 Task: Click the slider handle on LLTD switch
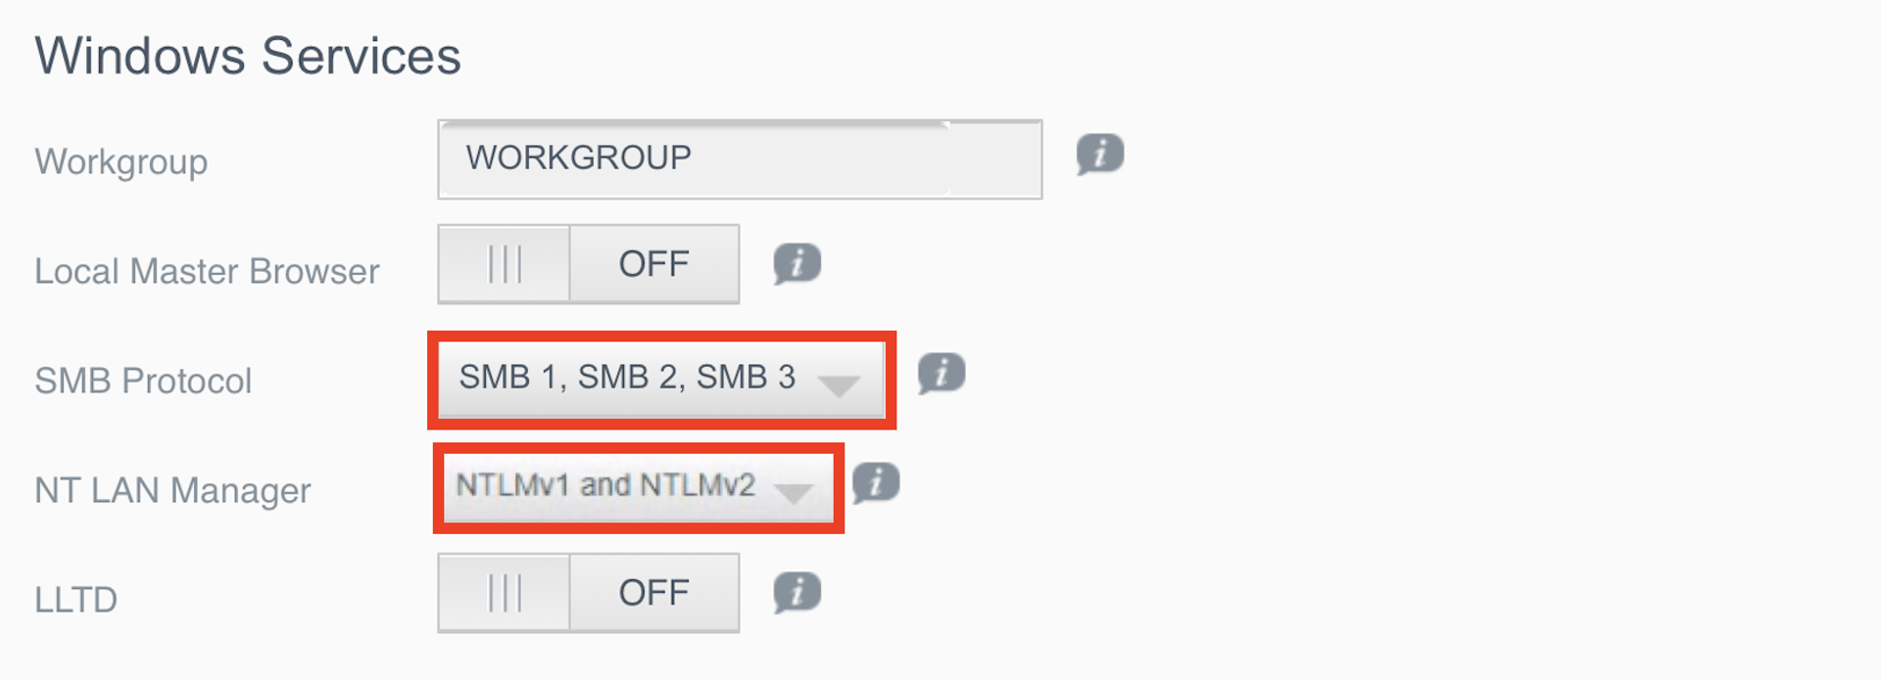tap(503, 591)
